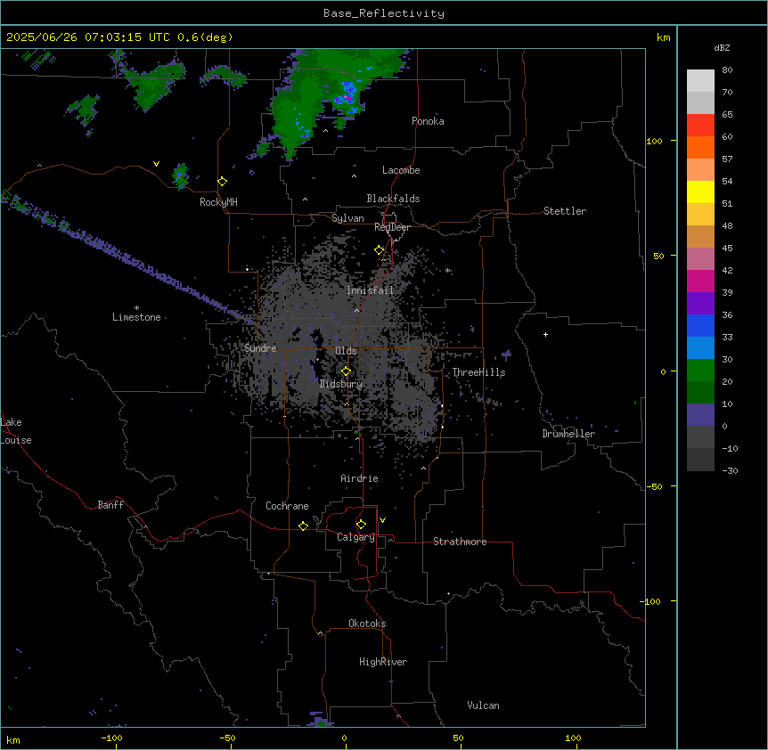Image resolution: width=768 pixels, height=750 pixels.
Task: Click the Innisfail city label
Action: 370,290
